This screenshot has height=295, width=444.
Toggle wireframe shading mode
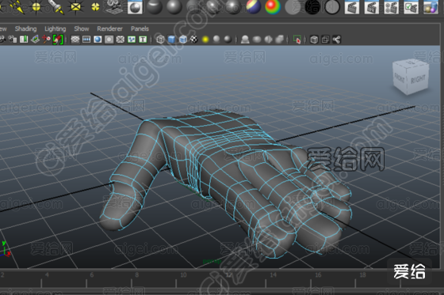[x=160, y=40]
